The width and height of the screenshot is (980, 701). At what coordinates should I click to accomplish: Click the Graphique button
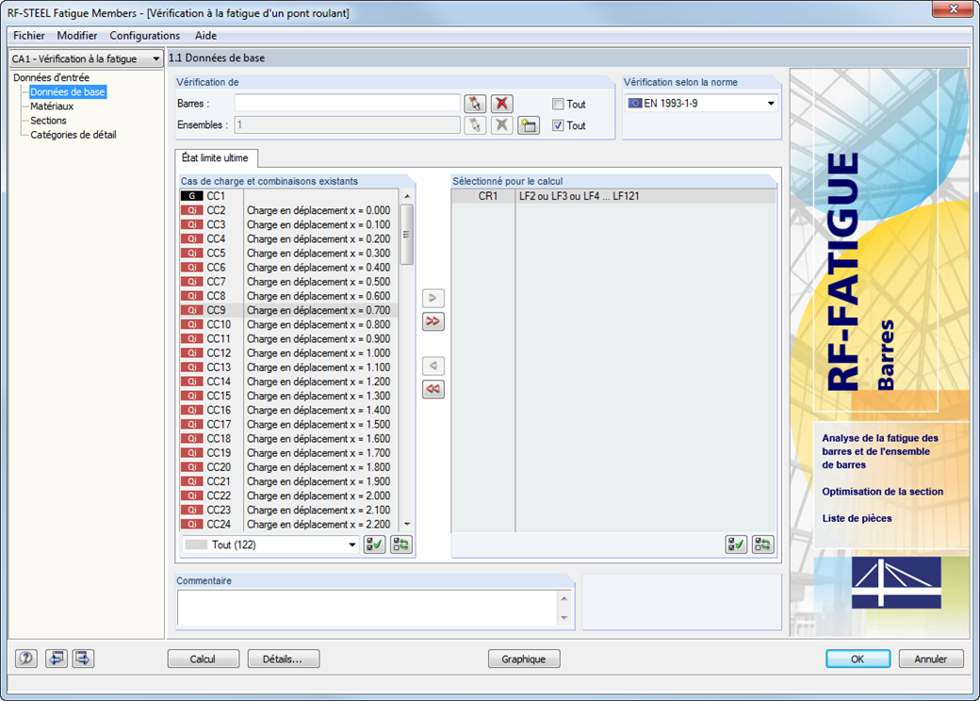pyautogui.click(x=524, y=660)
